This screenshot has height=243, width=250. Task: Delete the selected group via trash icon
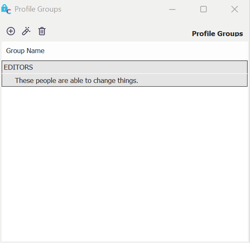(42, 31)
